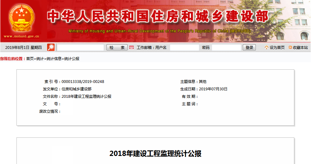The image size is (312, 164).
Task: Focus the 用户名 username field
Action: [x=184, y=47]
